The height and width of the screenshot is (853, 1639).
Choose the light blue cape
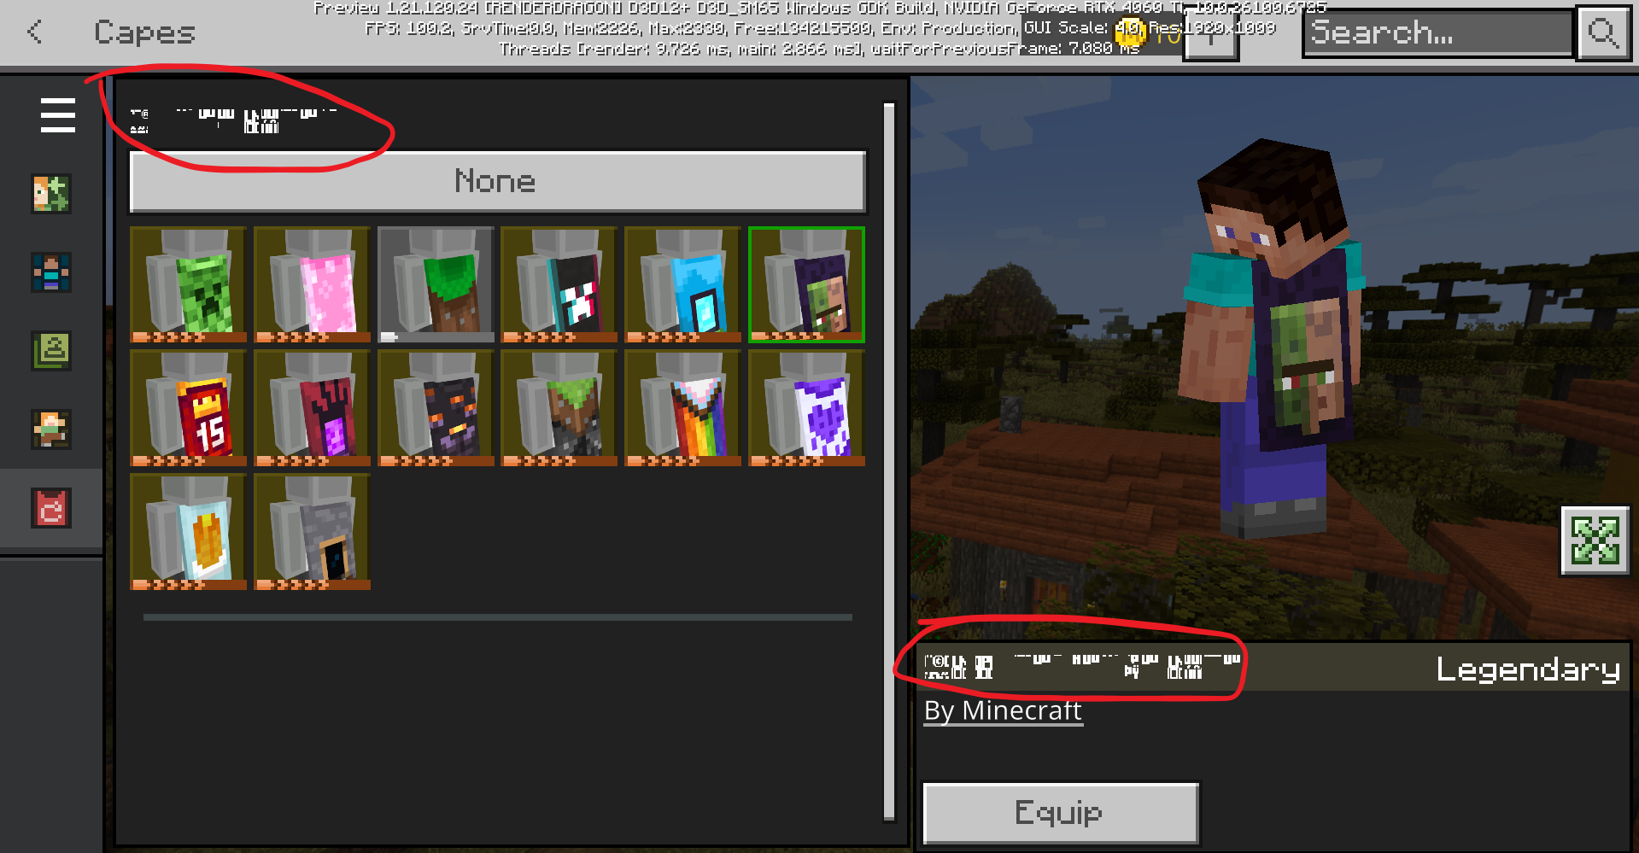click(682, 284)
